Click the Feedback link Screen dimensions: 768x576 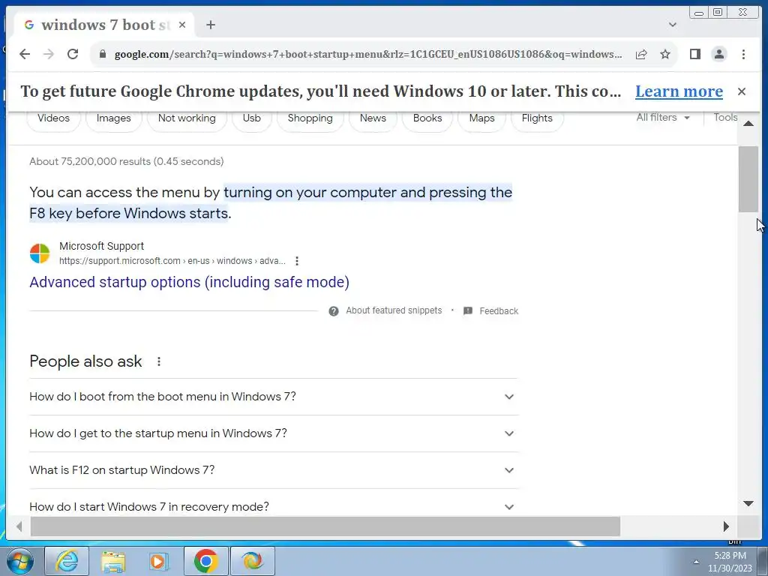tap(499, 311)
